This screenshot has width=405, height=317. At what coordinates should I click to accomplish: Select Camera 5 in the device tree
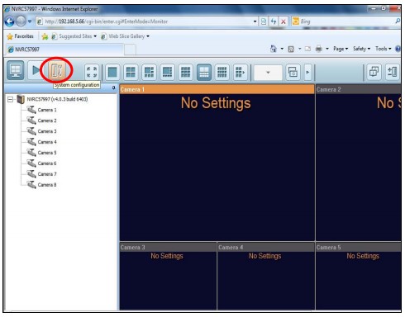click(x=47, y=153)
